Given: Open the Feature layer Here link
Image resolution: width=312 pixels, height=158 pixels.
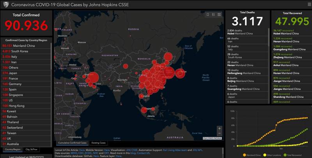Looking at the screenshot, I should pyautogui.click(x=119, y=156).
